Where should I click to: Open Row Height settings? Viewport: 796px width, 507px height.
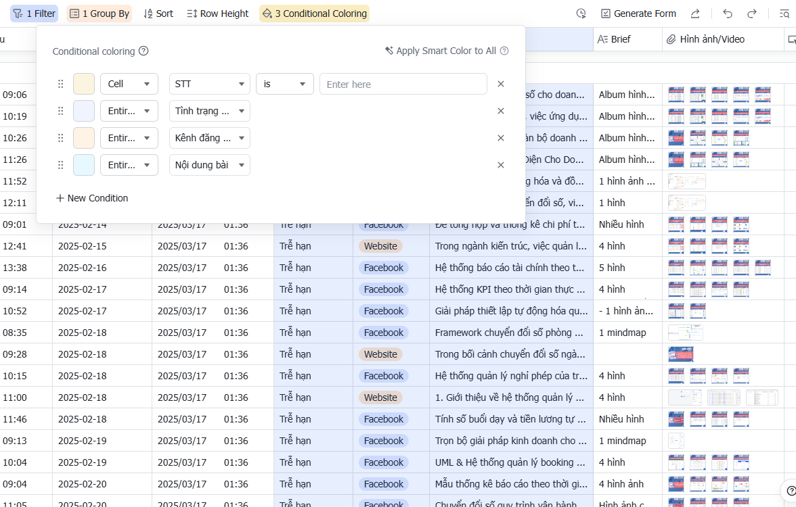coord(218,14)
